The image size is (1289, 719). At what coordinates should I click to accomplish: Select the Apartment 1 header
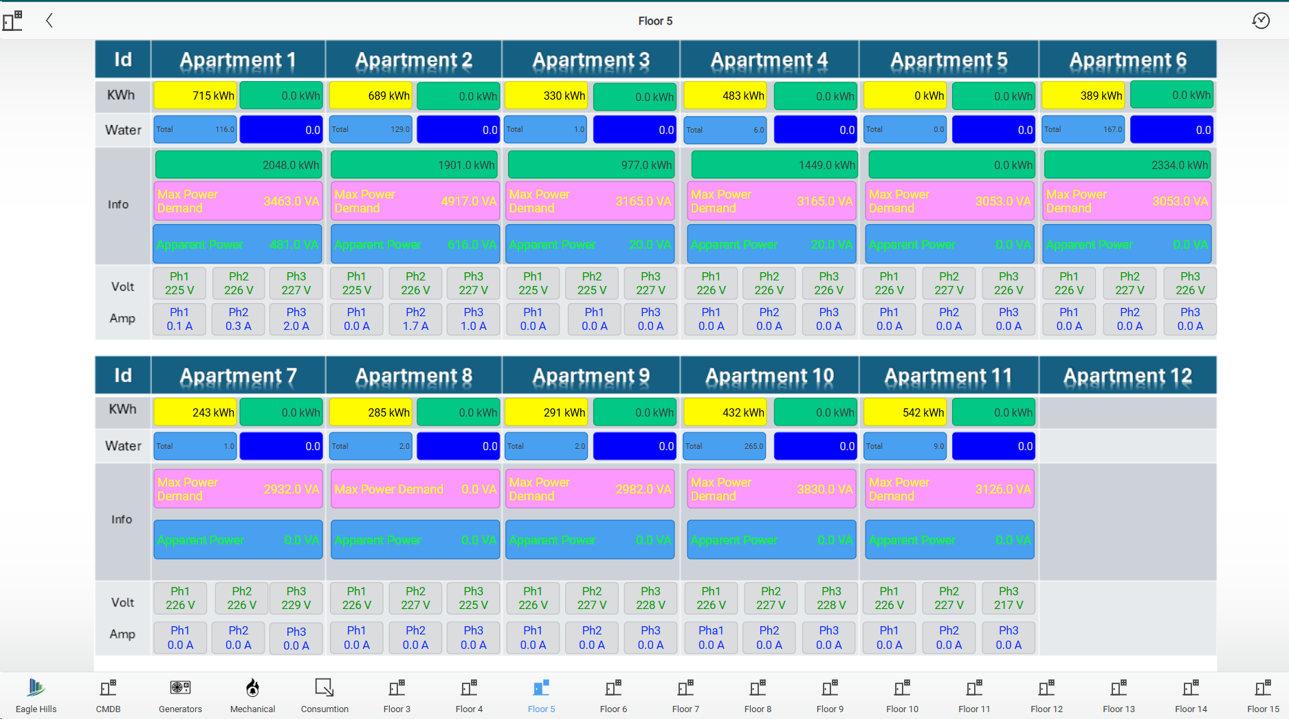[x=238, y=60]
